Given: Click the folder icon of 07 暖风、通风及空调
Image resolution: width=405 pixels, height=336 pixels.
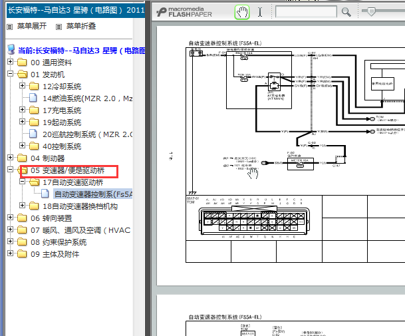Looking at the screenshot, I should 22,230.
